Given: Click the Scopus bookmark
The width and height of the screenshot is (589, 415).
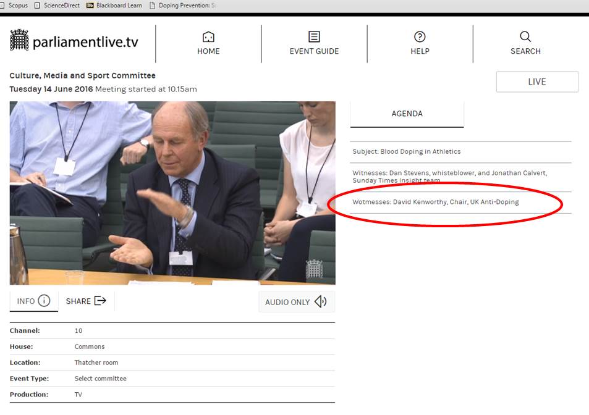Looking at the screenshot, I should (14, 6).
